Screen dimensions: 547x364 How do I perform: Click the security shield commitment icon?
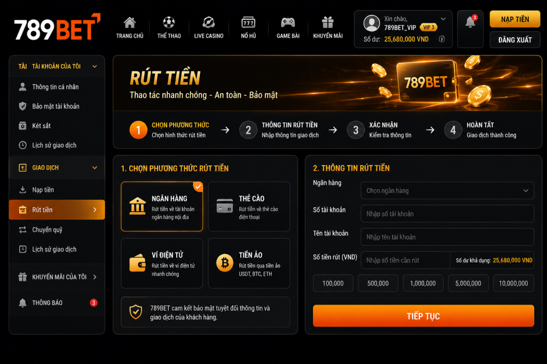point(136,312)
